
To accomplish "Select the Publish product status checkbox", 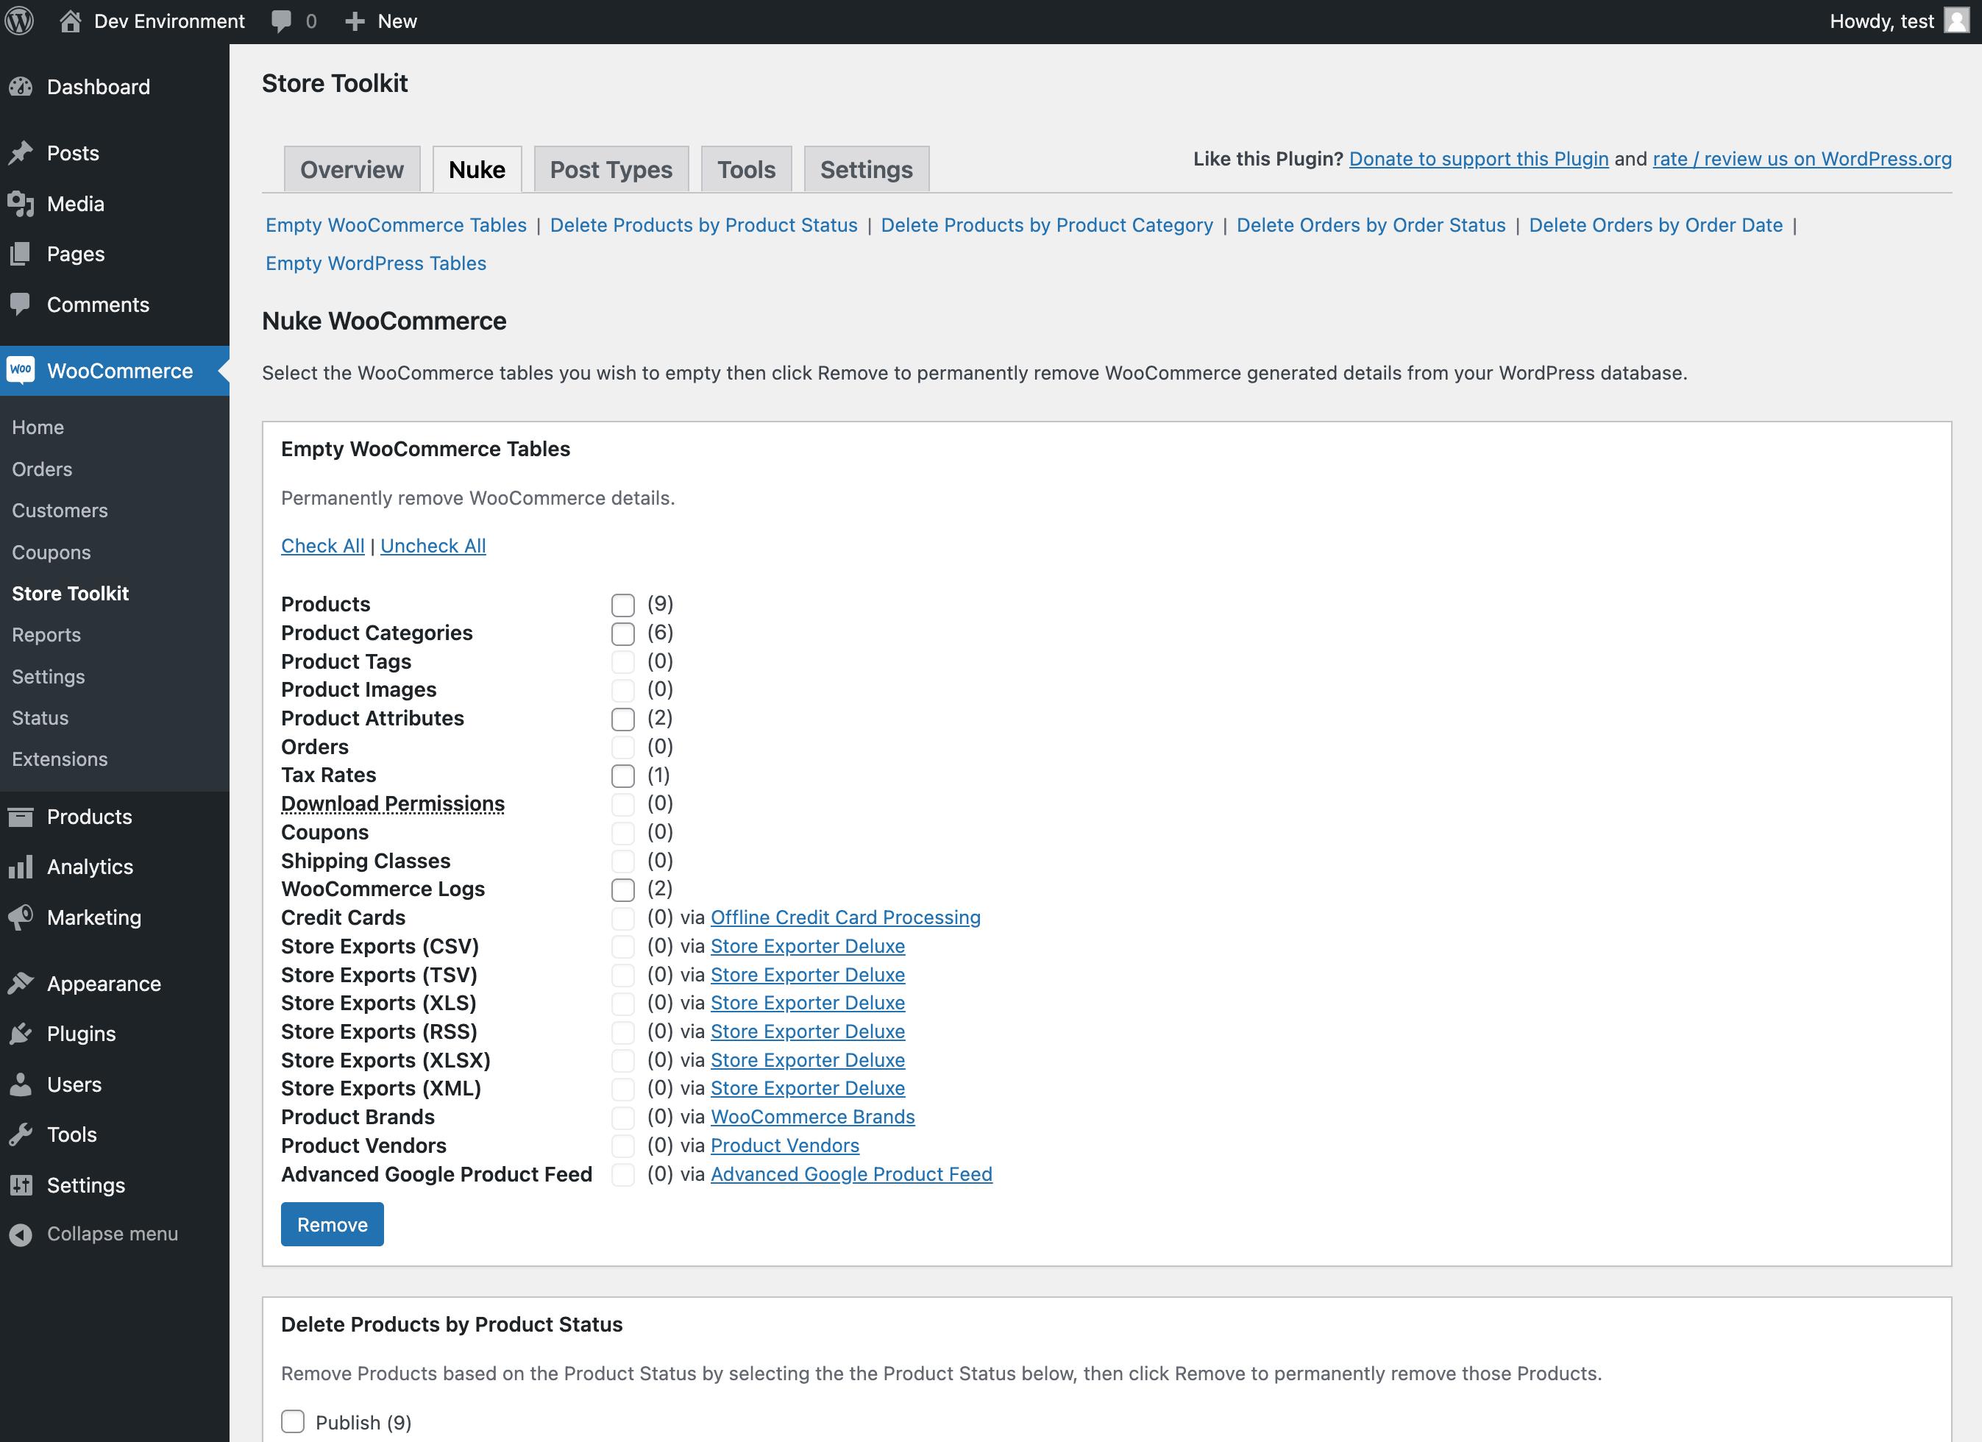I will pos(293,1421).
